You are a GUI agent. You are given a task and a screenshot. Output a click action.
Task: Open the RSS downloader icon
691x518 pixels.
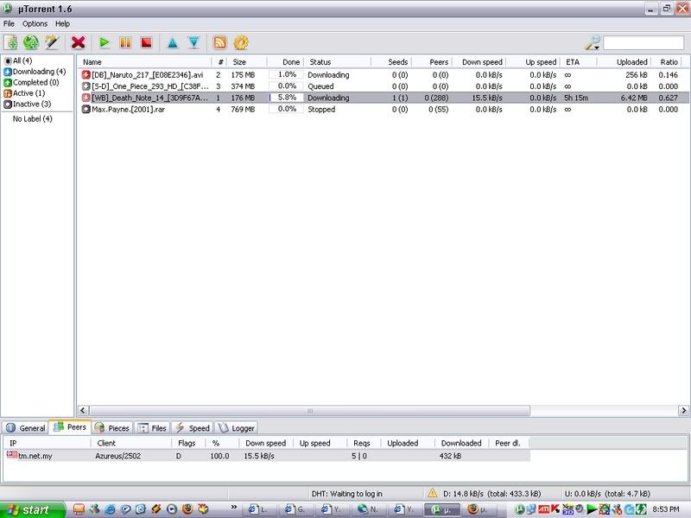220,42
